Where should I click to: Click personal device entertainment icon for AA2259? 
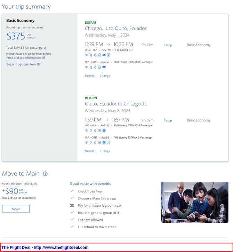pos(99,67)
